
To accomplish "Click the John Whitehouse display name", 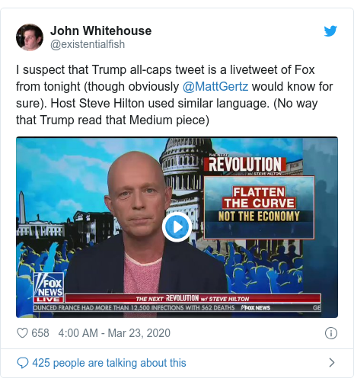I will click(x=101, y=30).
